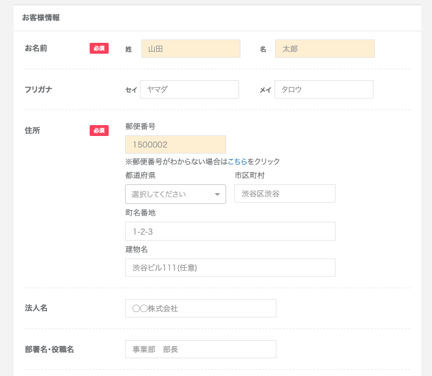This screenshot has height=376, width=432.
Task: Click the dropdown arrow in 選択してください
Action: tap(217, 194)
